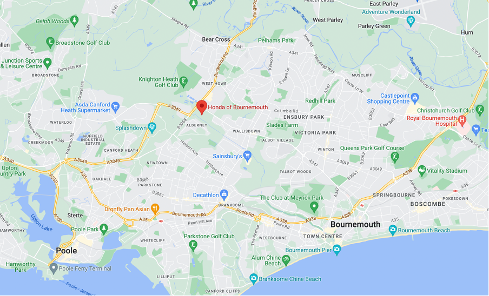
Task: Select the Branksome Chine Beach camera icon
Action: [x=254, y=279]
